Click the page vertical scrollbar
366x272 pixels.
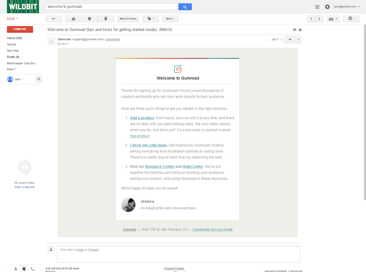pyautogui.click(x=365, y=112)
